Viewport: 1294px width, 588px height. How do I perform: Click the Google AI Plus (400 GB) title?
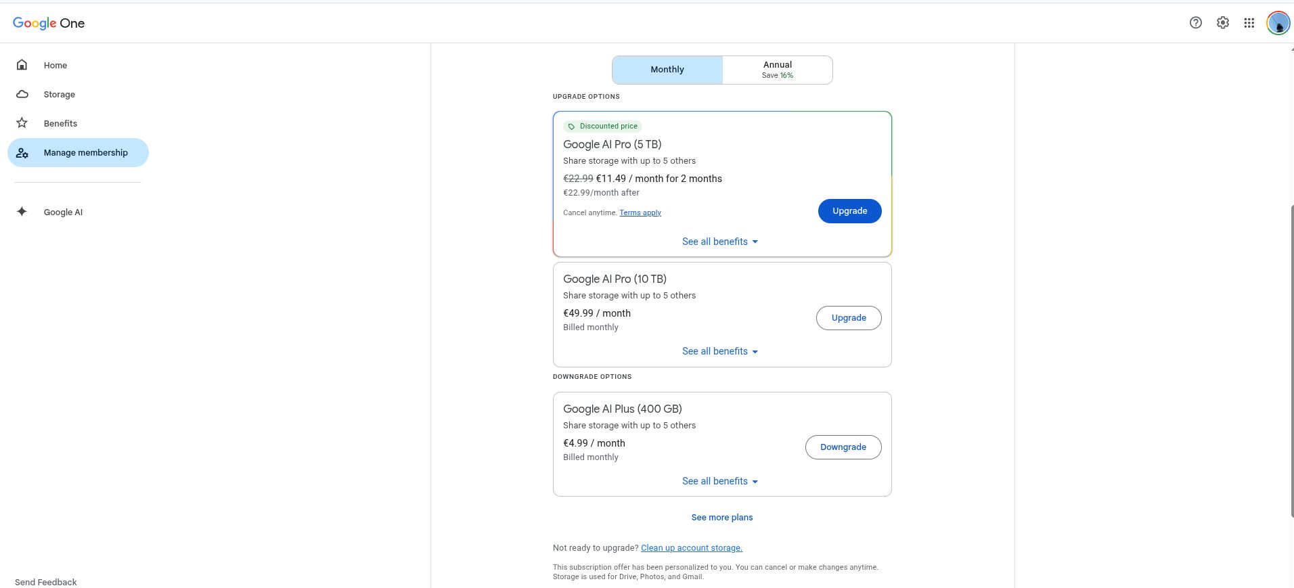pos(623,409)
